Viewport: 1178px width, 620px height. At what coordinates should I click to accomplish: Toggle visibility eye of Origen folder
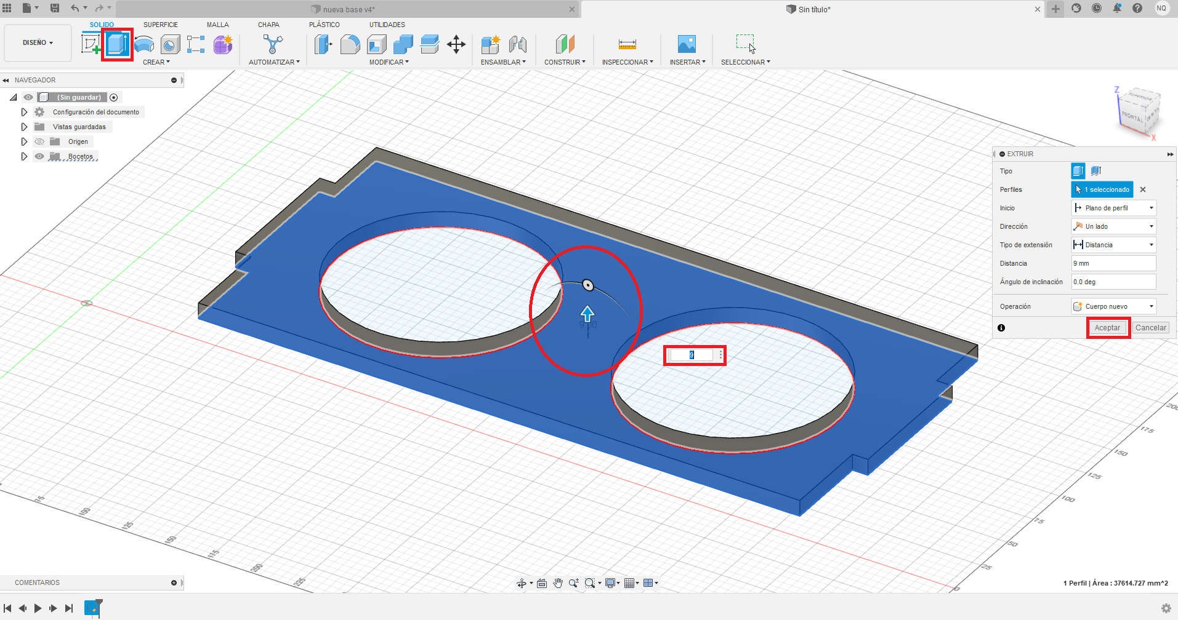tap(39, 141)
